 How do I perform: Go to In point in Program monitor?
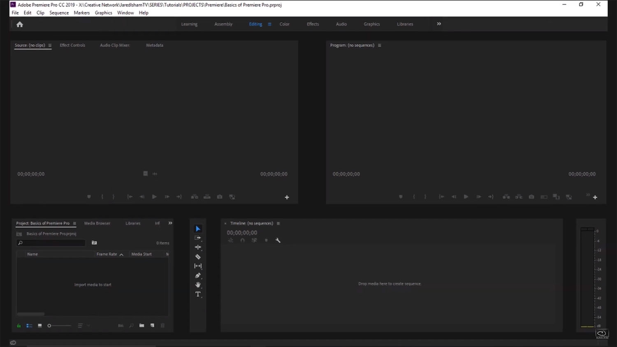coord(441,197)
